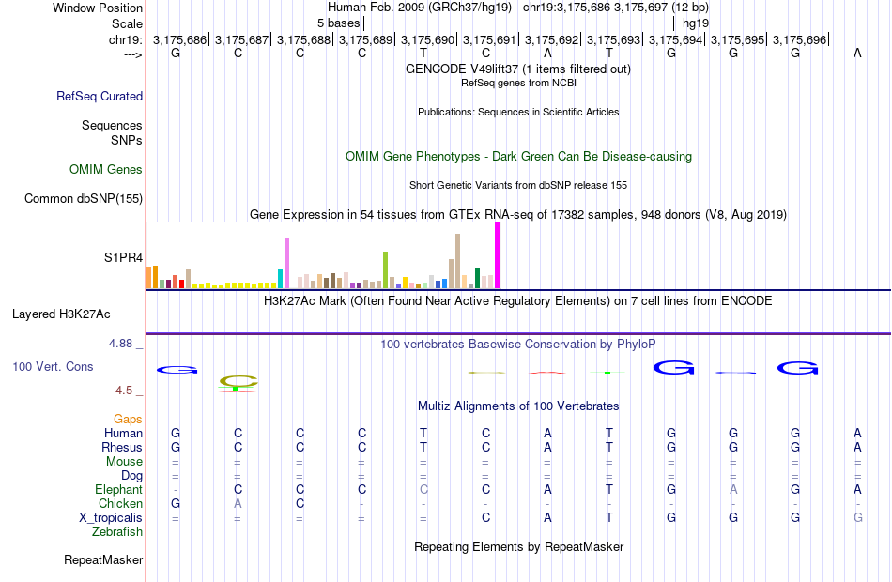Select the Elephant alignment row label
This screenshot has width=892, height=582.
pos(119,489)
